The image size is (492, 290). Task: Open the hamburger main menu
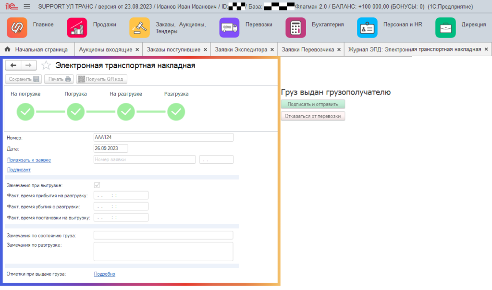click(27, 7)
